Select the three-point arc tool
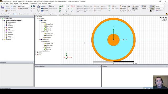The height and width of the screenshot is (94, 168). 66,11
